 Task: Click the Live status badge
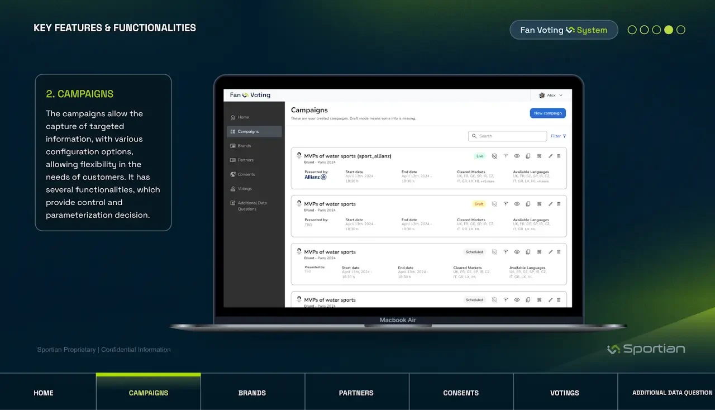pyautogui.click(x=479, y=156)
